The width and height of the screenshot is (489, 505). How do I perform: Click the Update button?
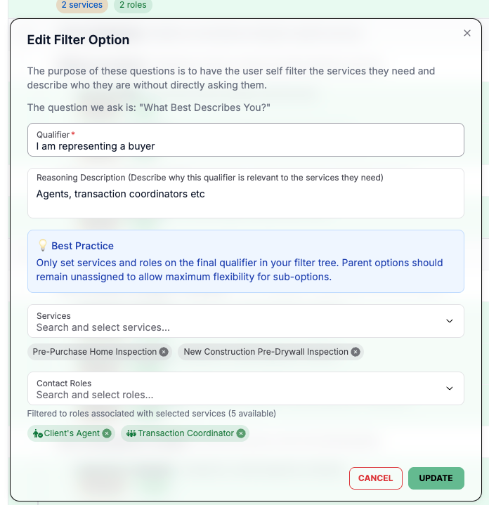436,478
